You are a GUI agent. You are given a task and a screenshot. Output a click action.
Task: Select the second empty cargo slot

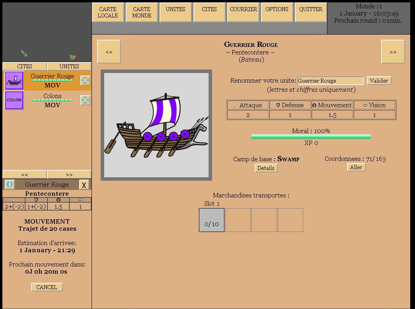tap(238, 220)
